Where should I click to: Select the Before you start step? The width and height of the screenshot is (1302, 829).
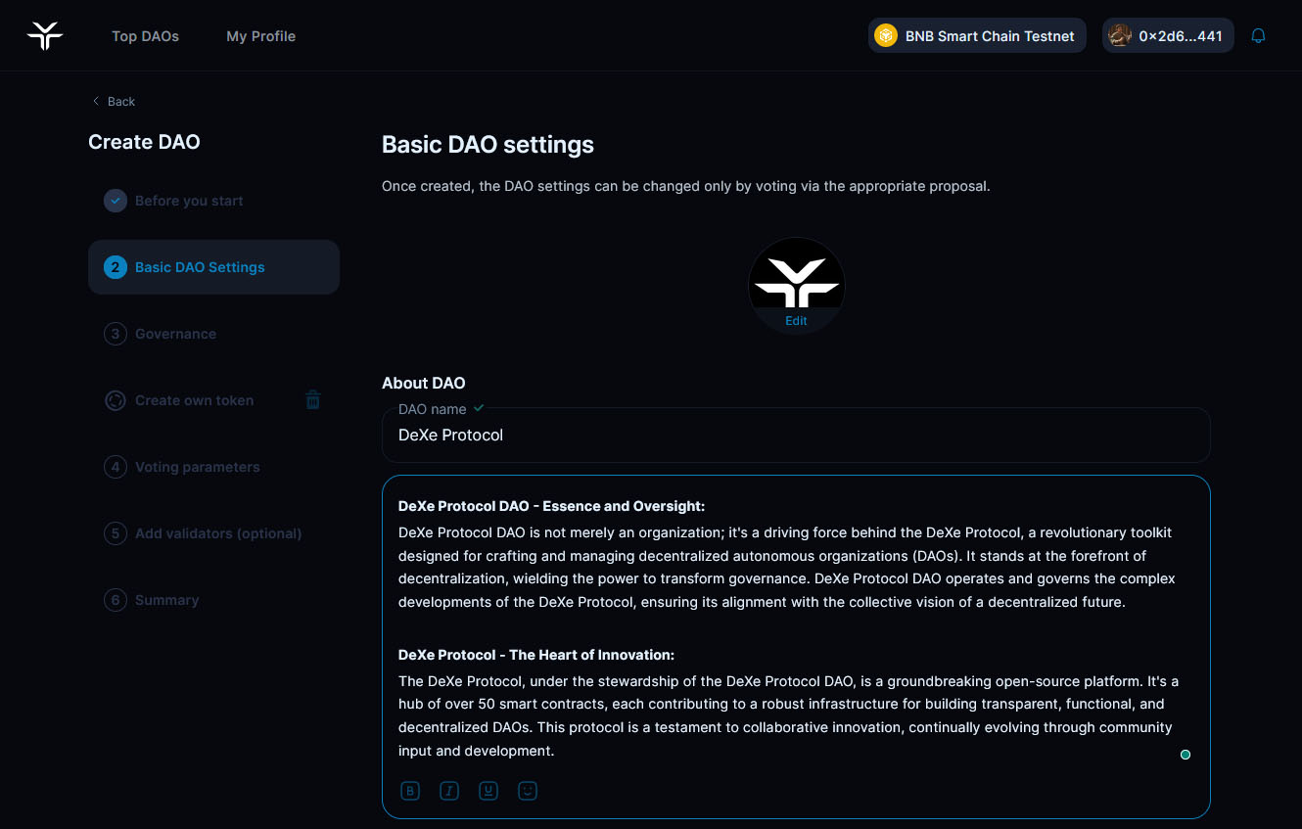click(x=189, y=201)
